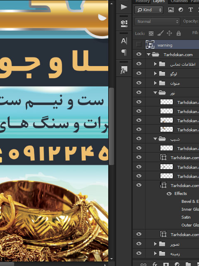Viewport: 199px width, 266px height.
Task: Show the hidden warning layer
Action: point(139,44)
